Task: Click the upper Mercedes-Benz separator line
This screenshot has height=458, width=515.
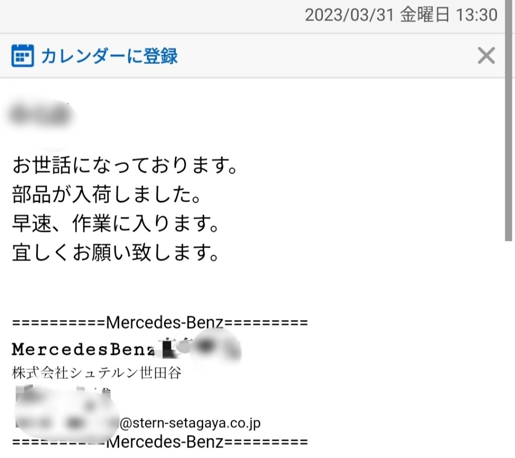Action: (x=160, y=323)
